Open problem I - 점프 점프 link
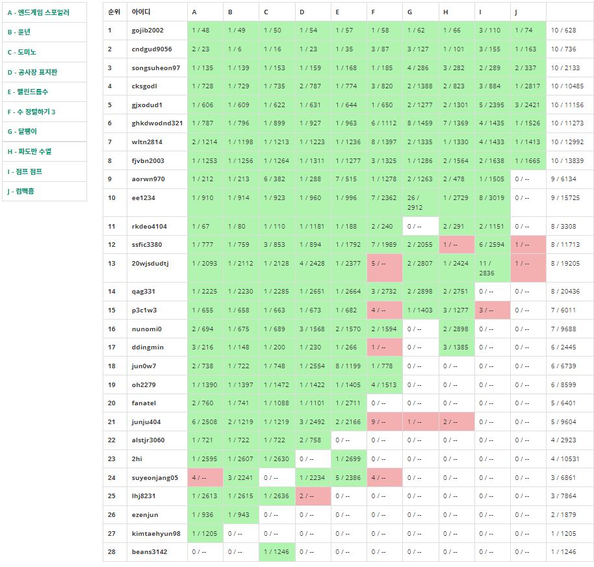The image size is (594, 567). pos(25,172)
